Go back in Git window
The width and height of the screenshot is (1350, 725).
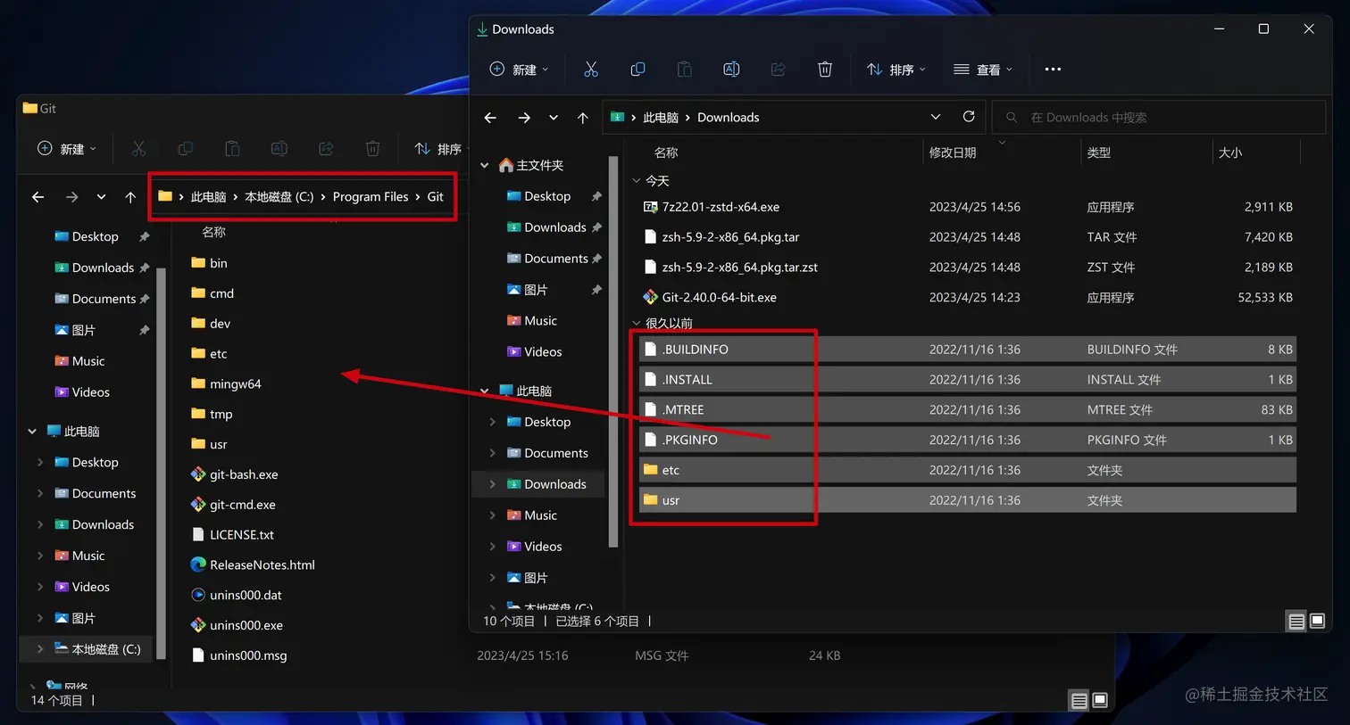pyautogui.click(x=37, y=197)
